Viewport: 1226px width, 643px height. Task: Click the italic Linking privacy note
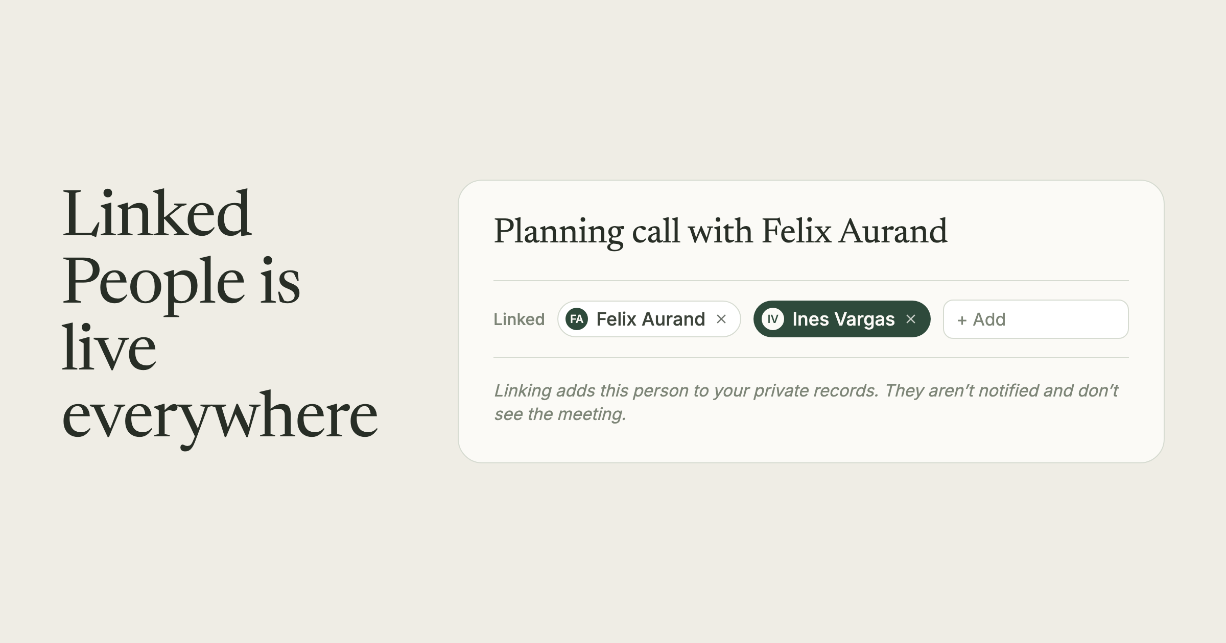point(806,402)
